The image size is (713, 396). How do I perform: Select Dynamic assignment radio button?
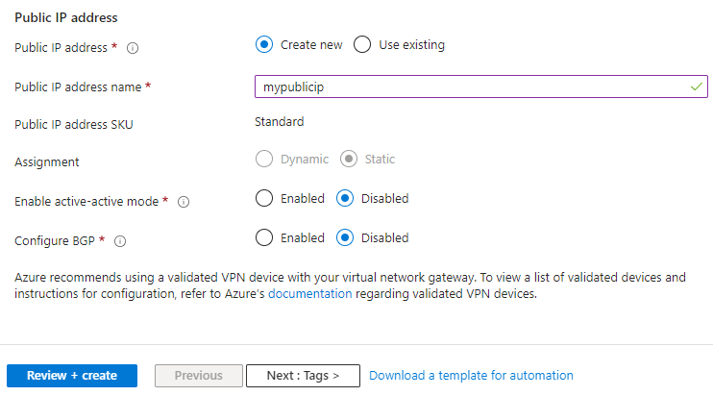click(x=264, y=160)
